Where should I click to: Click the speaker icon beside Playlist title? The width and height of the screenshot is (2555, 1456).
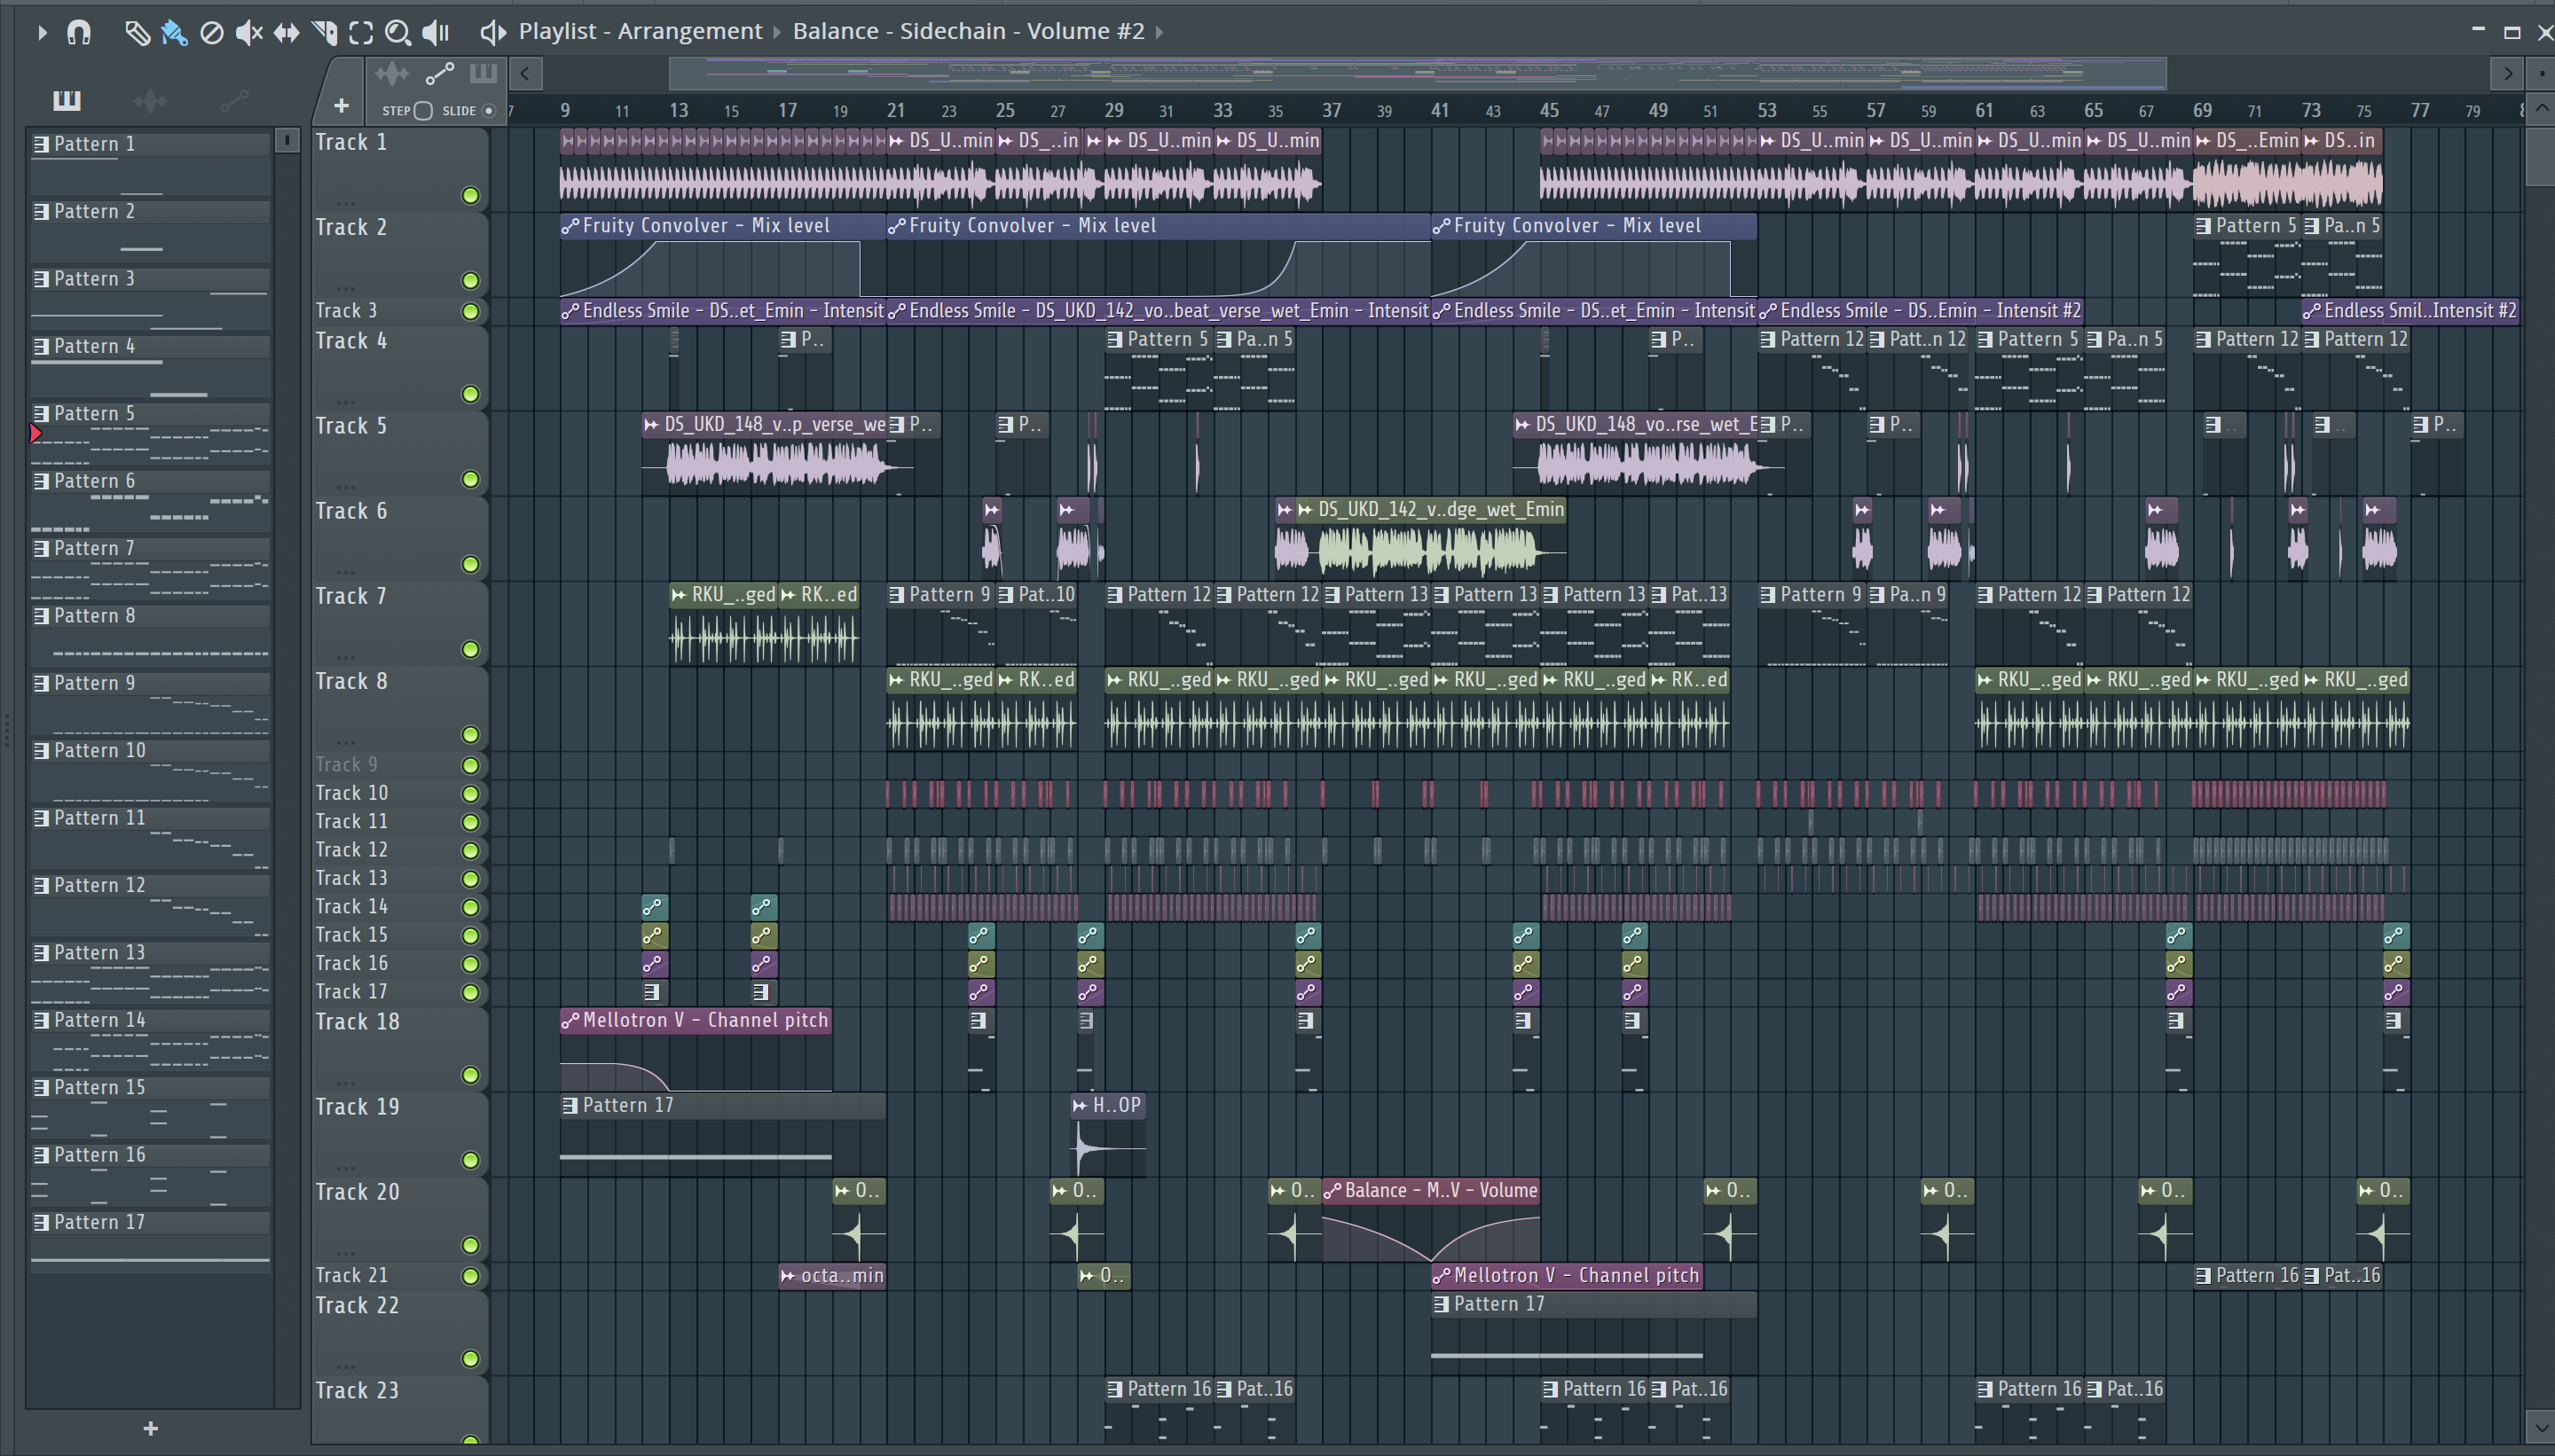[x=491, y=33]
